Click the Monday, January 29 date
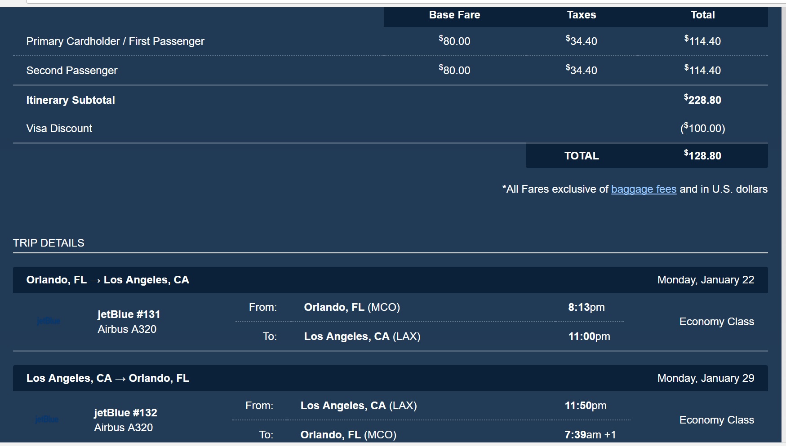The image size is (786, 446). click(x=706, y=378)
